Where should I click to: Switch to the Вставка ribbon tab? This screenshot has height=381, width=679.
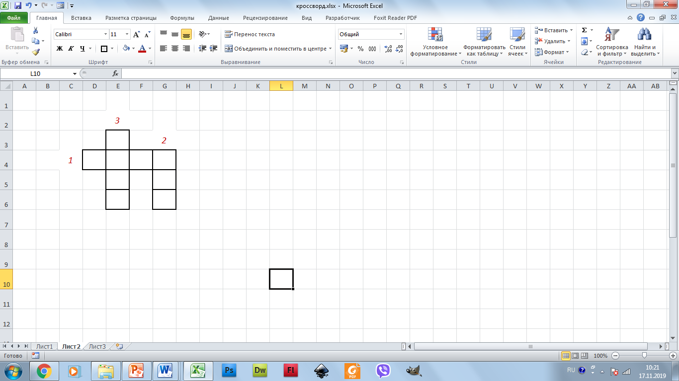pos(81,18)
